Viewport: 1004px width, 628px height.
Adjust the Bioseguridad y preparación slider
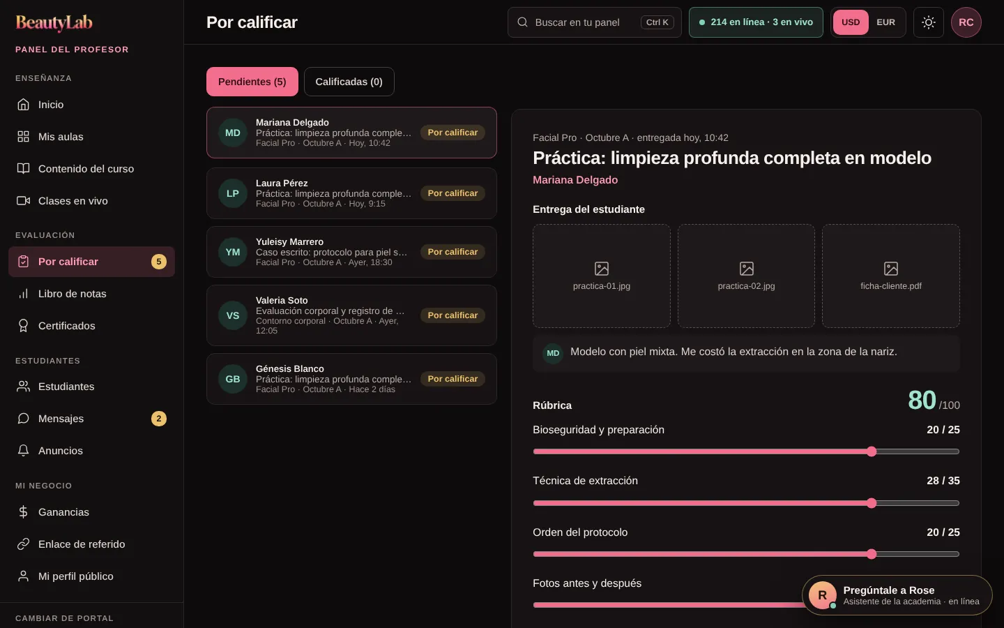pyautogui.click(x=746, y=451)
